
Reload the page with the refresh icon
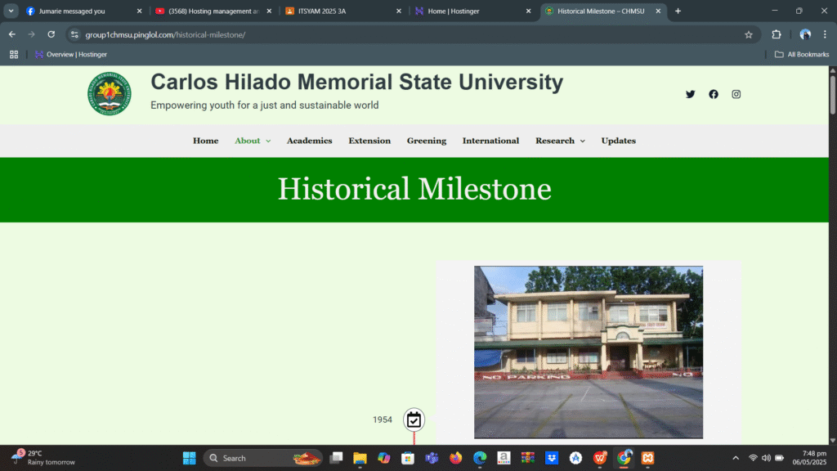tap(51, 34)
